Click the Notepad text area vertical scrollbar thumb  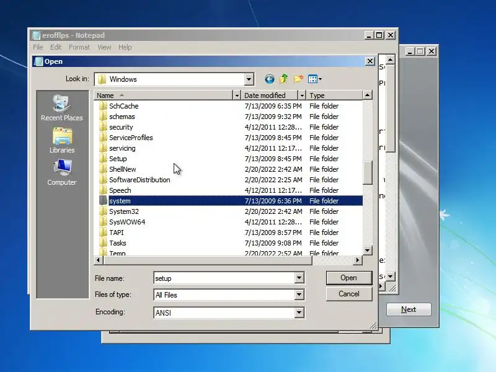(x=391, y=108)
